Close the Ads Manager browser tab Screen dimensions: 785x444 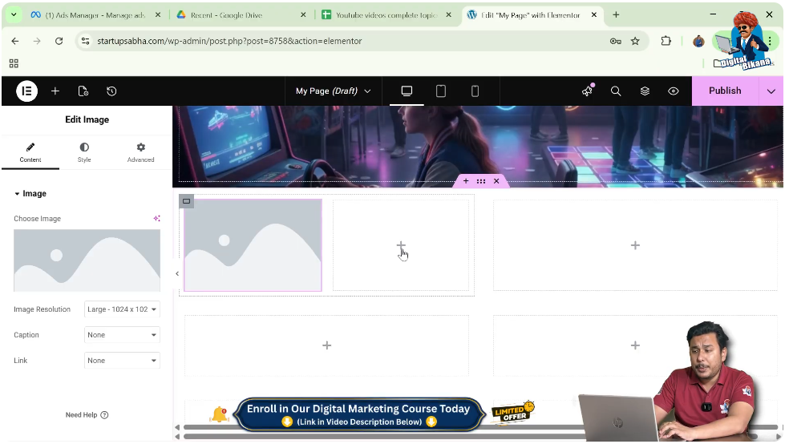158,15
